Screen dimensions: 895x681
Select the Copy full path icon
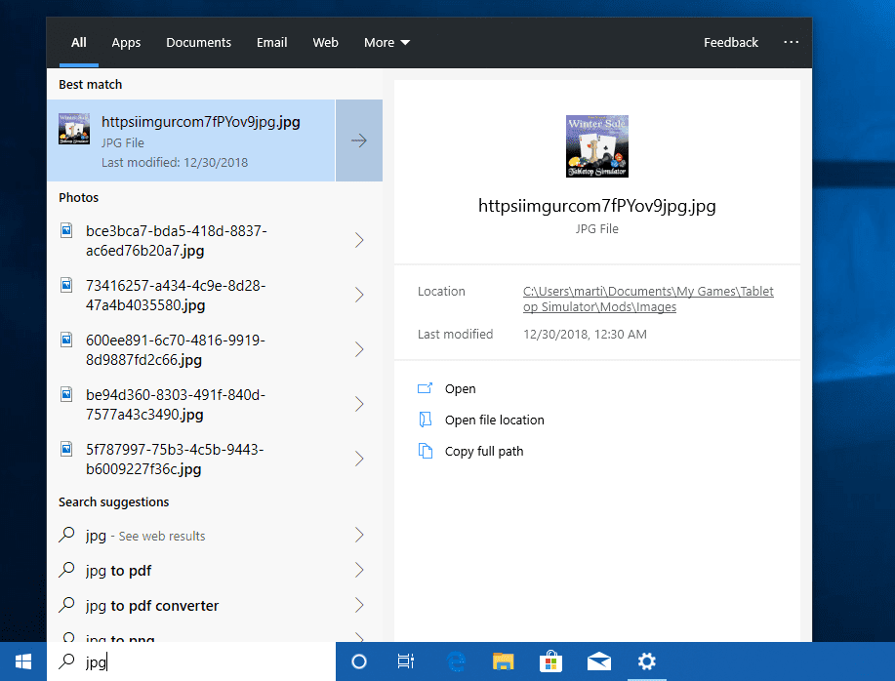click(x=426, y=451)
